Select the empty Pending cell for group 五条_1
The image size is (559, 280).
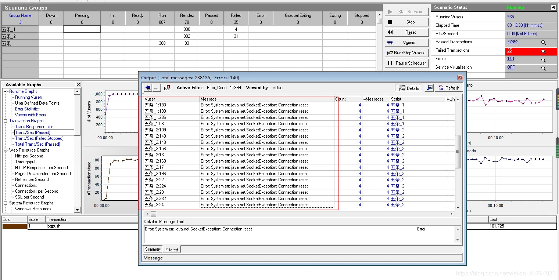(82, 29)
